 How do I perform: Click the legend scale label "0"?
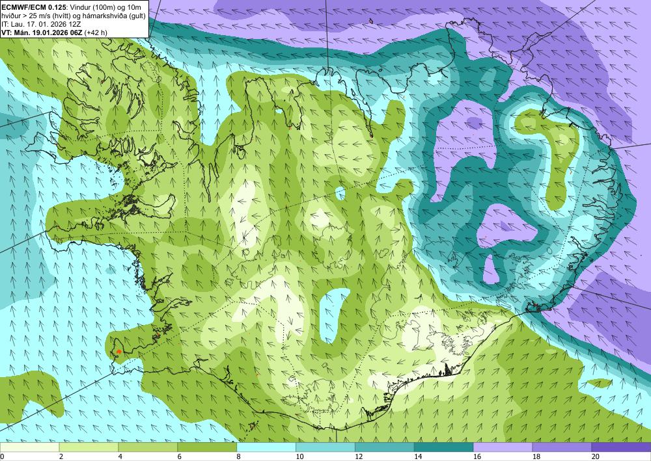tap(2, 456)
